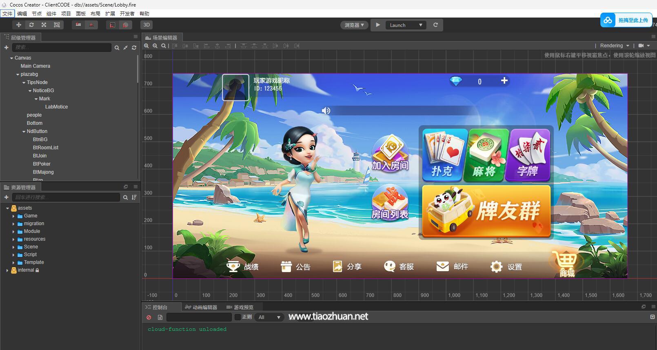Click the collapse-all icon in the hierarchy panel
657x350 pixels.
click(x=125, y=48)
